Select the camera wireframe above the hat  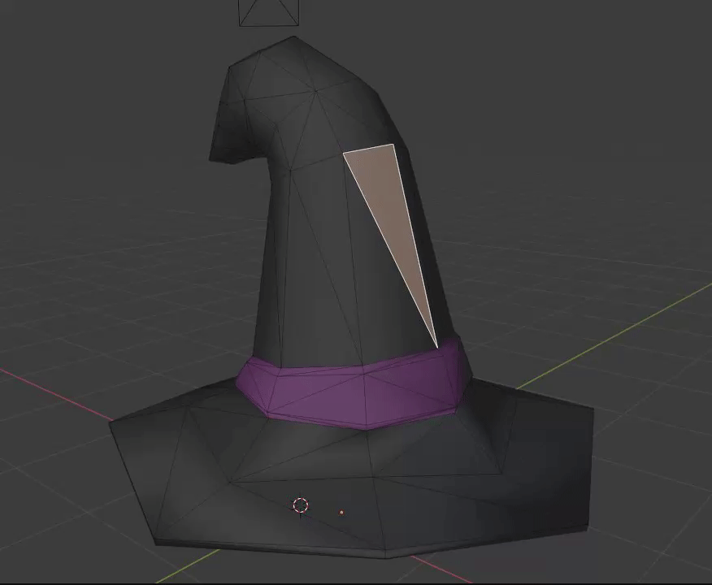pyautogui.click(x=269, y=13)
